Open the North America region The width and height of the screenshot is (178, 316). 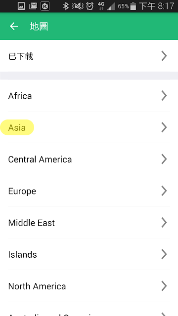(89, 286)
